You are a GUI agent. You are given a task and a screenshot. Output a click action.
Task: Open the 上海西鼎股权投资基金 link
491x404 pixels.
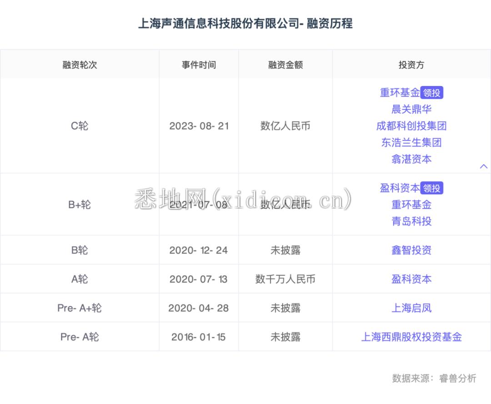pos(411,337)
